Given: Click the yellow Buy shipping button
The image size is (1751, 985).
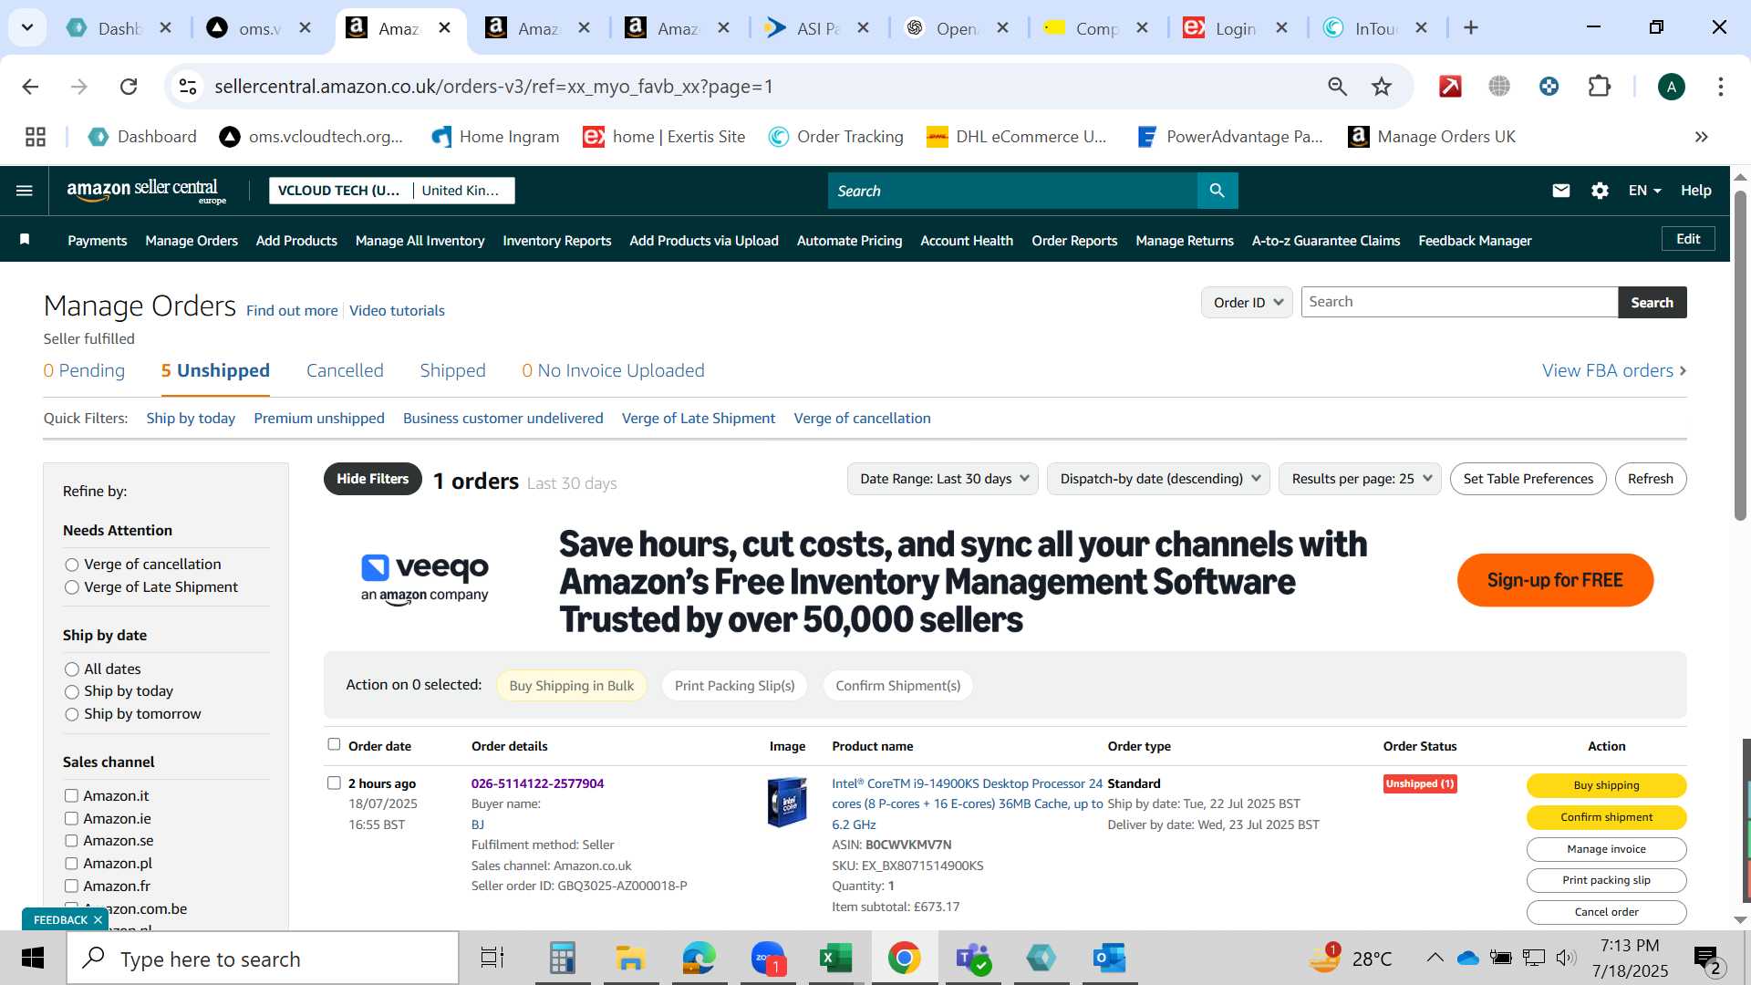Looking at the screenshot, I should pyautogui.click(x=1606, y=785).
